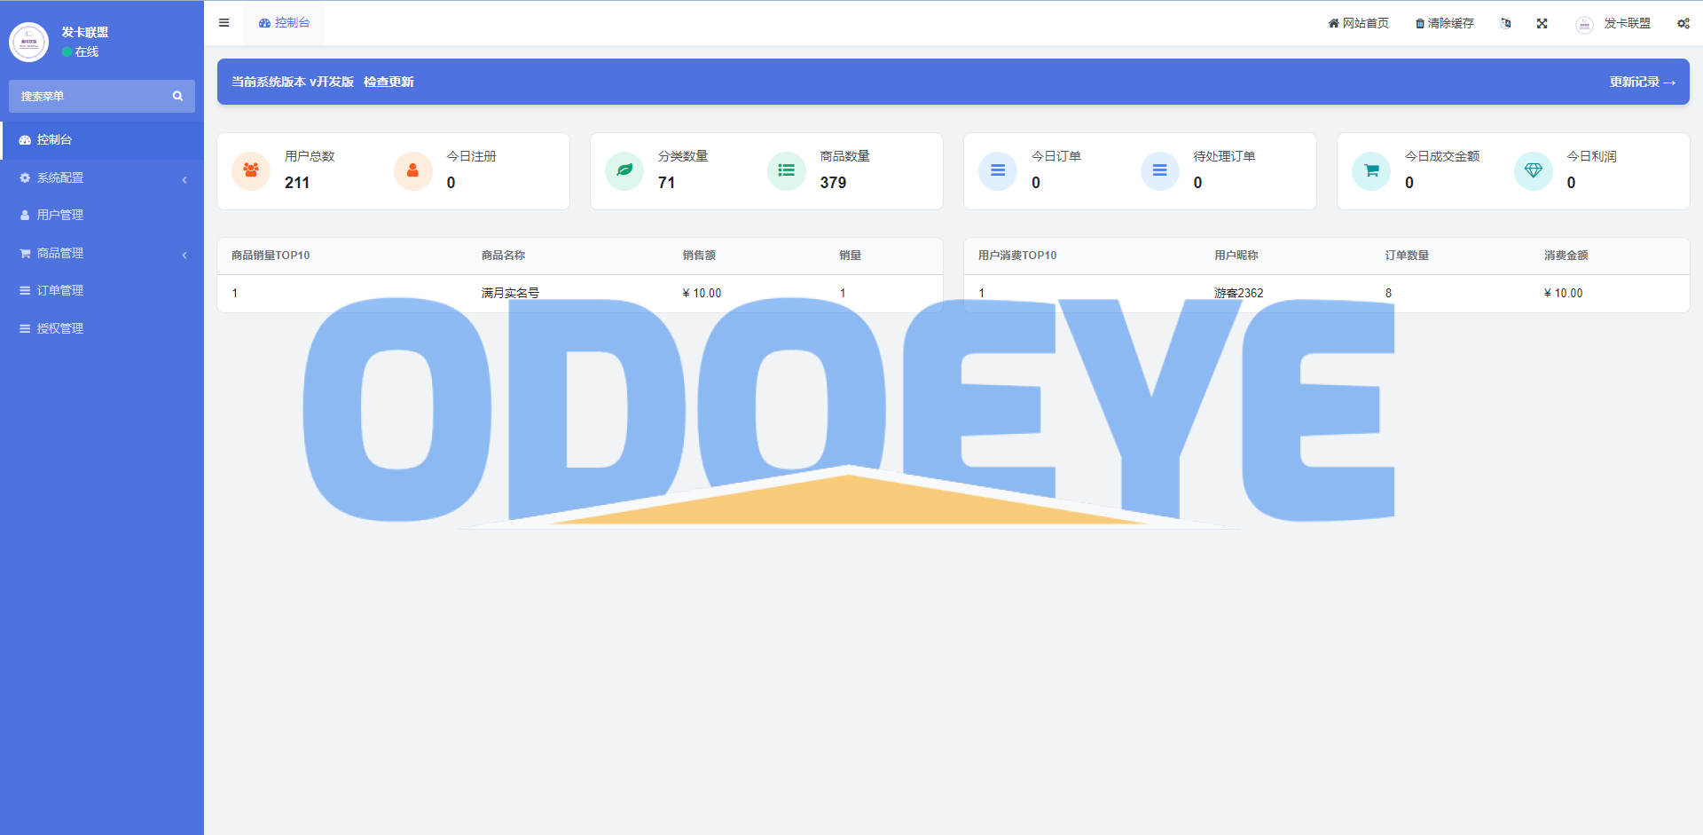The width and height of the screenshot is (1703, 835).
Task: Open the settings gears icon at top right
Action: pyautogui.click(x=1683, y=23)
